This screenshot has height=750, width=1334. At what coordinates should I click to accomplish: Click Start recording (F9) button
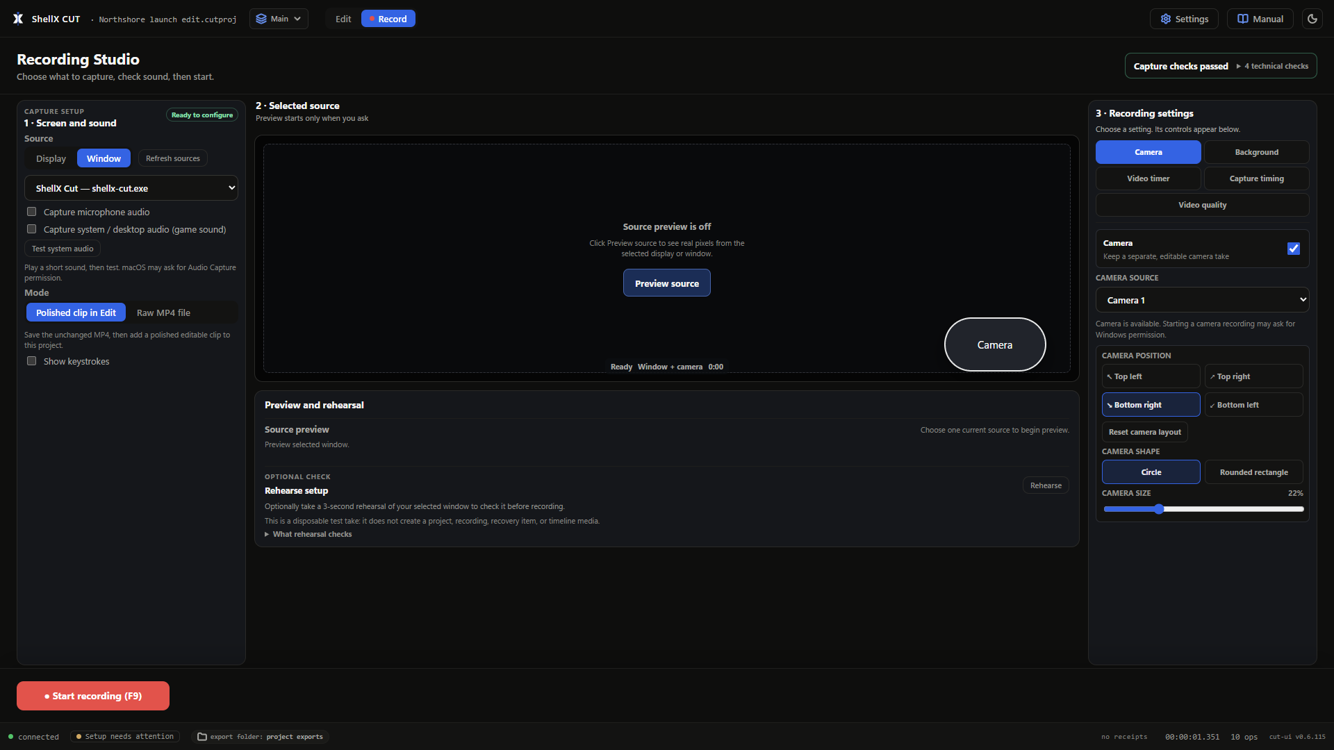coord(93,696)
